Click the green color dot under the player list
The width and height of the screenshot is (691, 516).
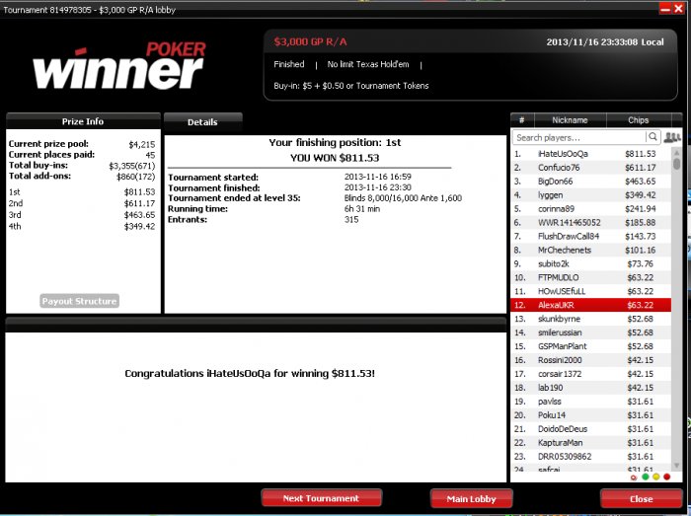[x=646, y=477]
